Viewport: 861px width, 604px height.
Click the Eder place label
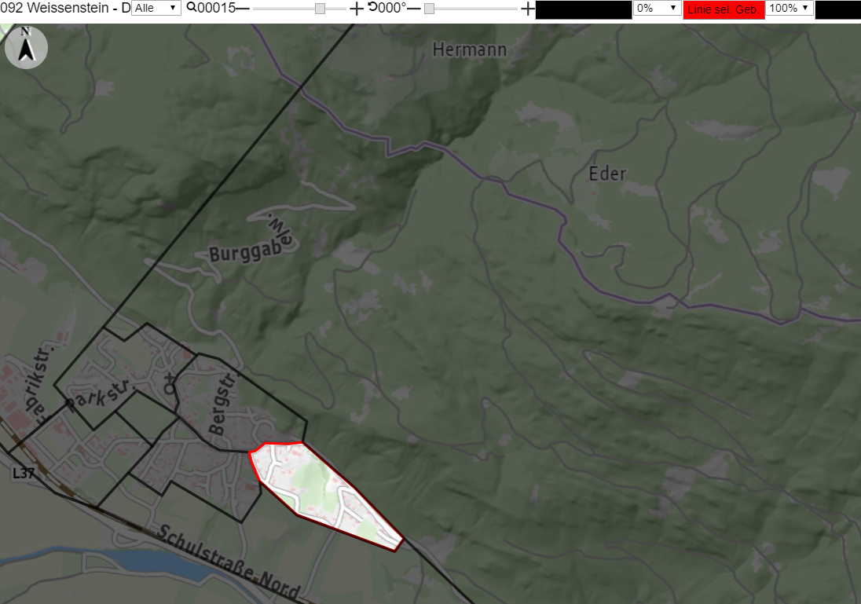[x=607, y=174]
